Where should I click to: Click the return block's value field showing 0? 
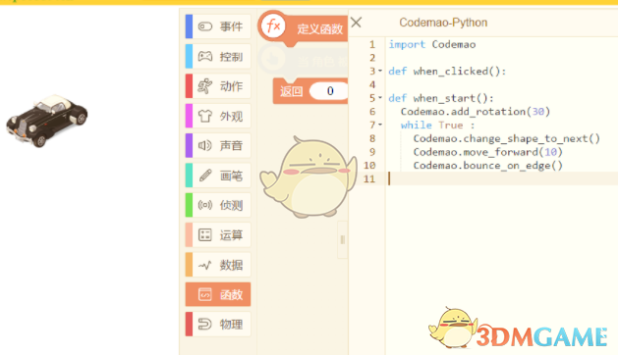[x=329, y=91]
